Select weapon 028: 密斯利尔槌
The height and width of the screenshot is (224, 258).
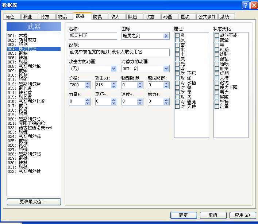coord(34,154)
